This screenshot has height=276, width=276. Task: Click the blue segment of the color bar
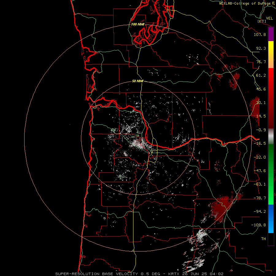pos(271,219)
